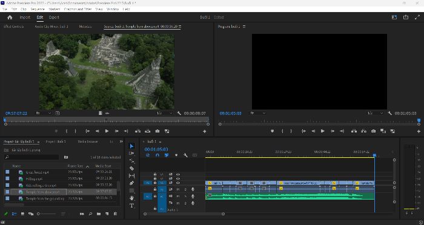Switch to the Import workspace
This screenshot has height=225, width=424.
(25, 18)
